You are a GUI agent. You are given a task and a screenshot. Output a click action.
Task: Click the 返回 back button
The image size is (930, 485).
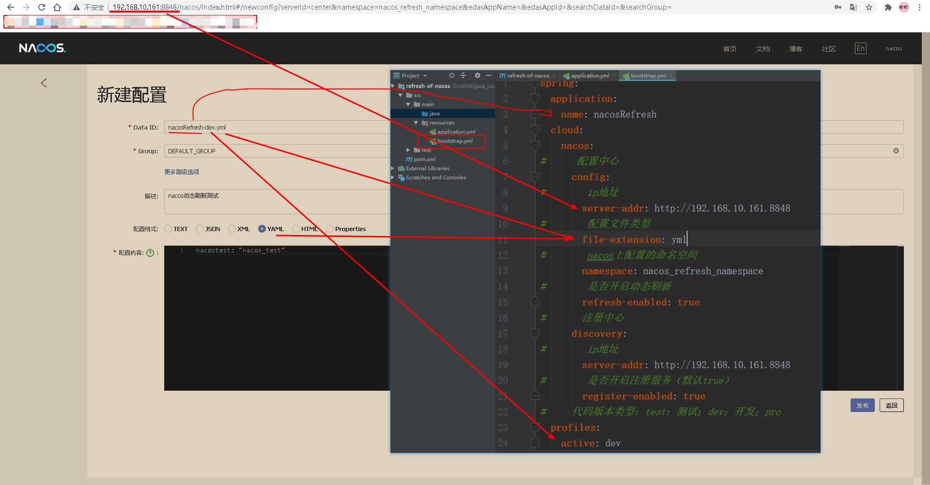point(892,405)
